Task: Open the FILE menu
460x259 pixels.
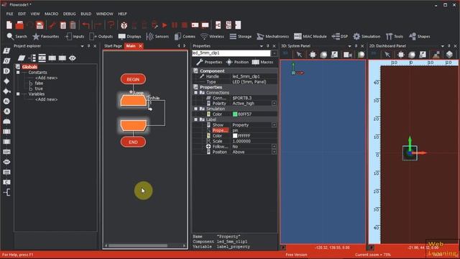Action: click(9, 14)
